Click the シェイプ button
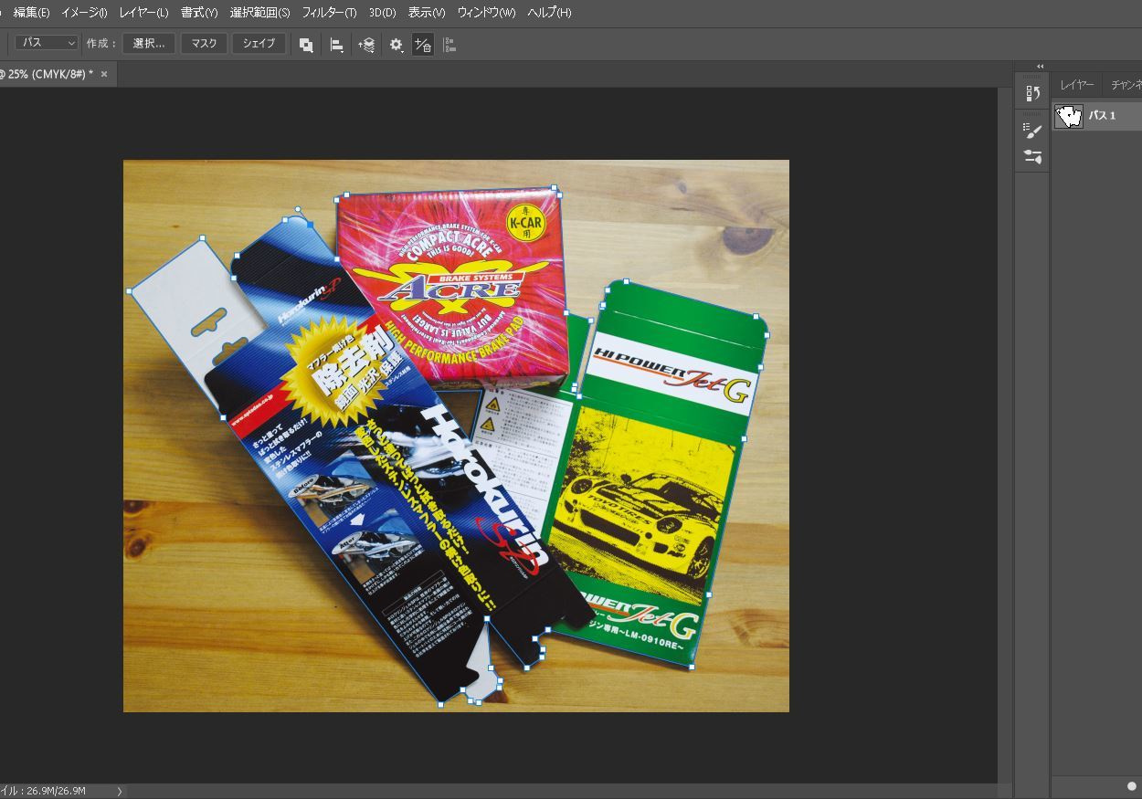 [259, 43]
